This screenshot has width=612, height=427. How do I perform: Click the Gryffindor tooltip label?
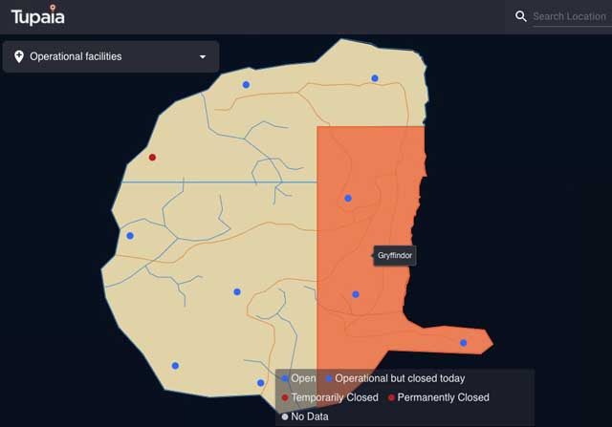point(395,256)
